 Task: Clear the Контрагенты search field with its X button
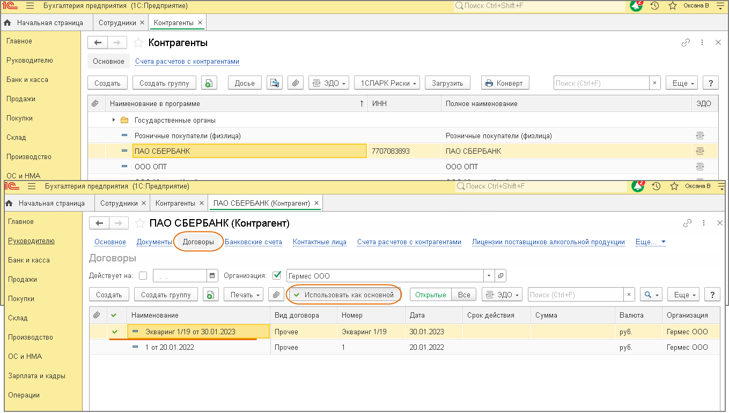(654, 83)
